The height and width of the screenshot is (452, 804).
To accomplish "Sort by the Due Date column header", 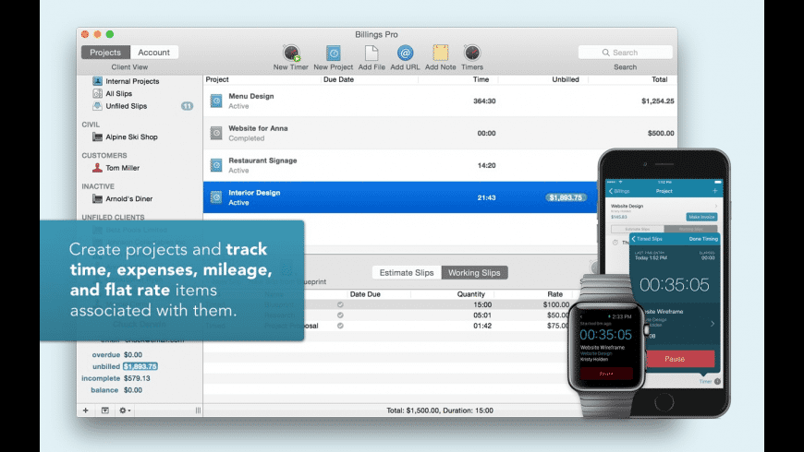I will click(x=338, y=79).
